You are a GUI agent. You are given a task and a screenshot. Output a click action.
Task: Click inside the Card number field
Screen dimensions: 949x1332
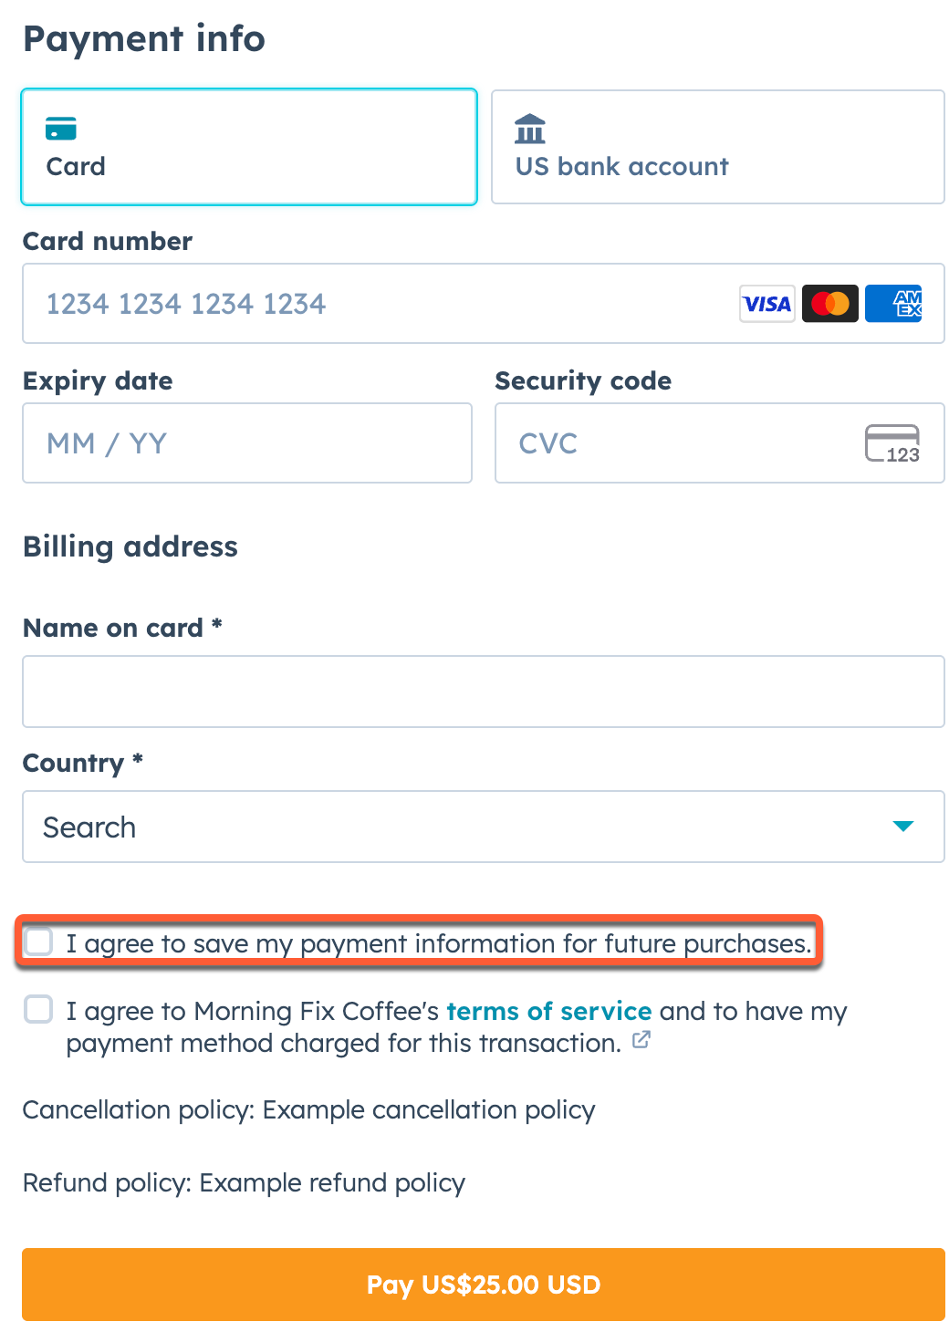[x=365, y=303]
